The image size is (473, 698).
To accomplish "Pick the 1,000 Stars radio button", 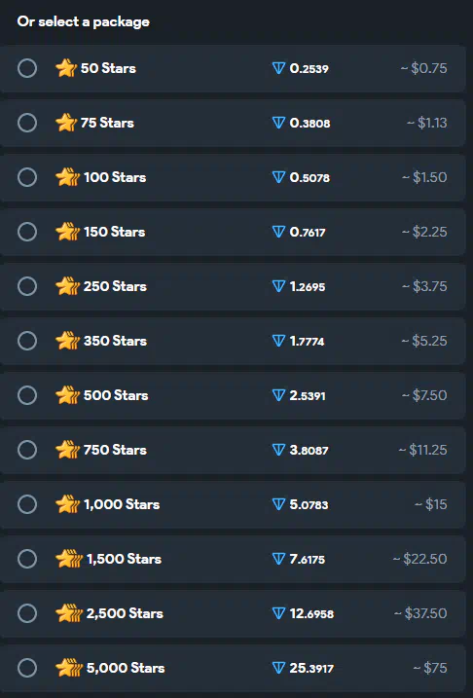I will tap(27, 504).
